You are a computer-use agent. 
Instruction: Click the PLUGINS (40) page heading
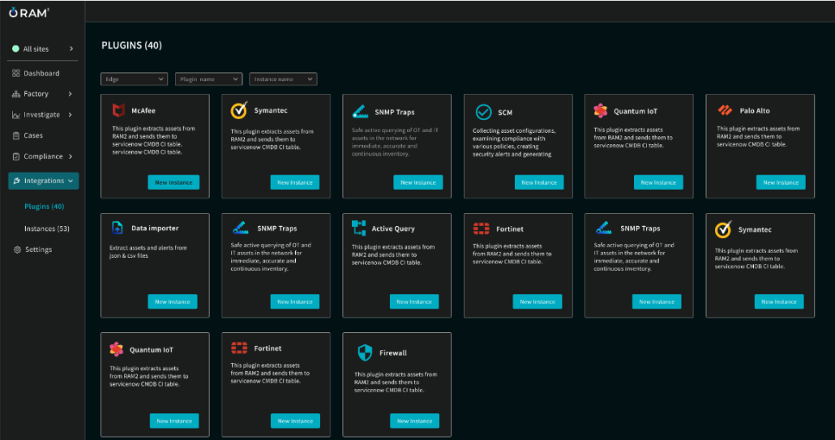(x=131, y=45)
